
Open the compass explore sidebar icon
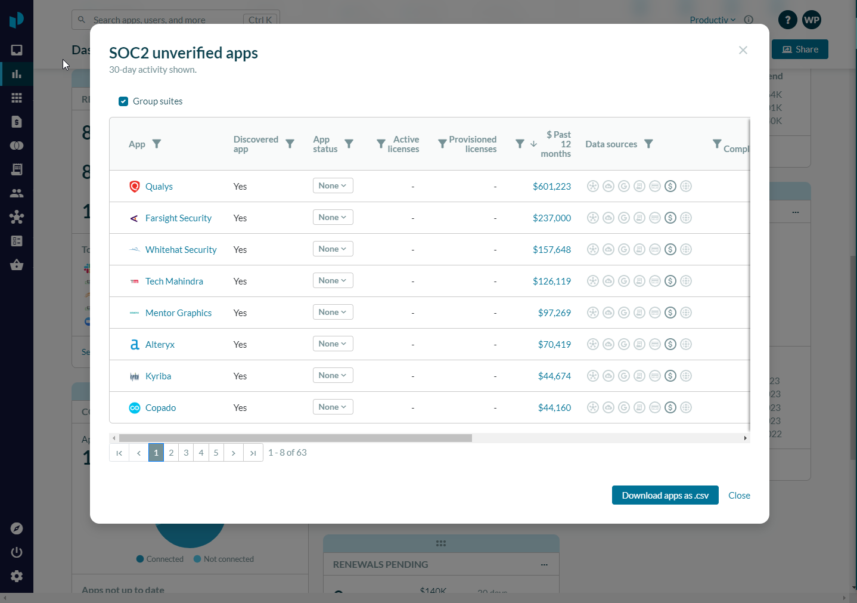pos(17,528)
